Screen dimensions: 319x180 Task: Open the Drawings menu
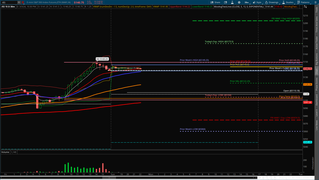272,2
